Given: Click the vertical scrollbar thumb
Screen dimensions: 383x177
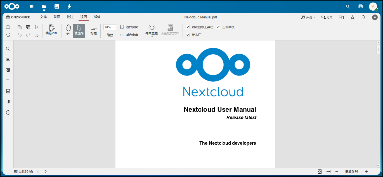Looking at the screenshot, I should click(378, 50).
